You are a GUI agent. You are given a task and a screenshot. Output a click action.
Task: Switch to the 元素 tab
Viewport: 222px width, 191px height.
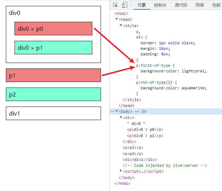click(141, 5)
